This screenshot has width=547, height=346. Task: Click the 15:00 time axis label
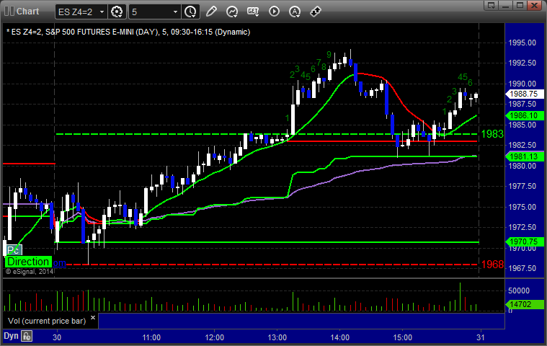[403, 337]
